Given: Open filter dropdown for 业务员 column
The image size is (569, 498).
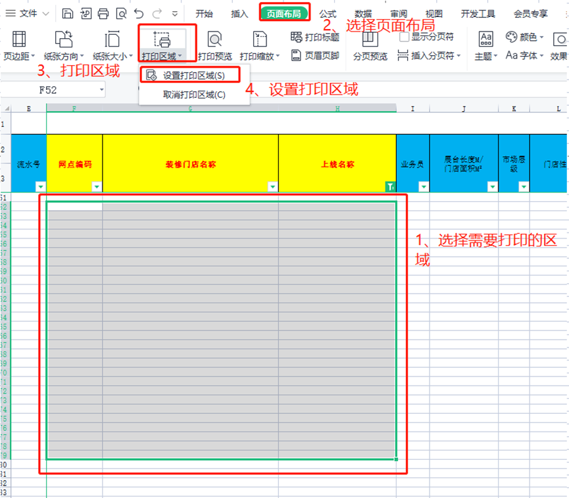Looking at the screenshot, I should click(424, 187).
